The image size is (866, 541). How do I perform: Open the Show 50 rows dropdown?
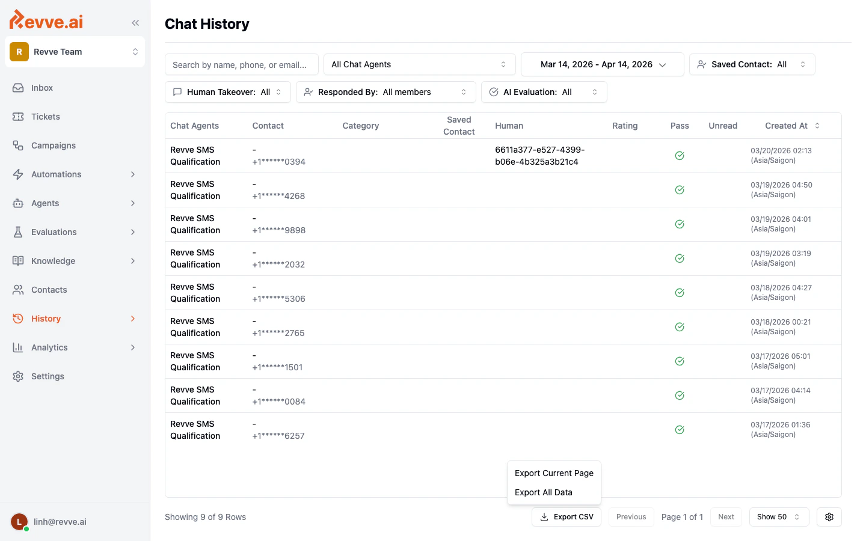pyautogui.click(x=779, y=517)
